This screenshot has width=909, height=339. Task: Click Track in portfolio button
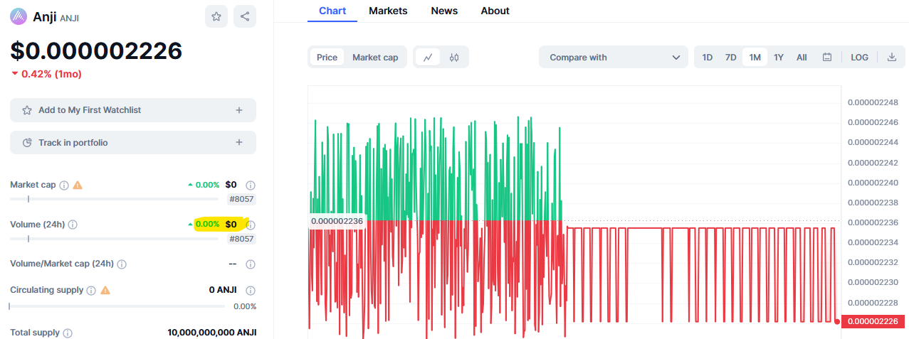click(133, 143)
